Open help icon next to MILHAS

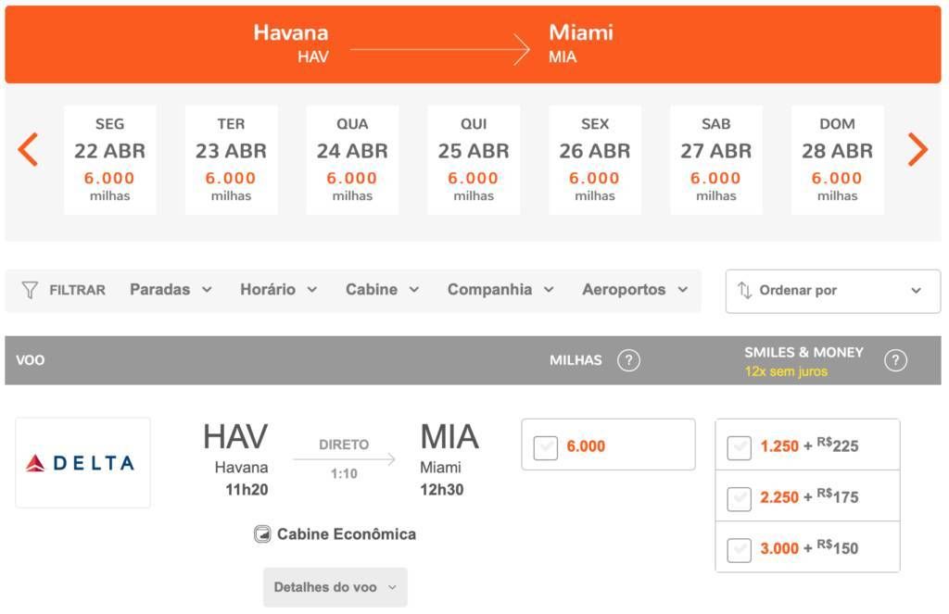coord(628,360)
